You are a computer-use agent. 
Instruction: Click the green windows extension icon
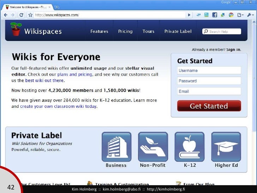pyautogui.click(x=222, y=15)
